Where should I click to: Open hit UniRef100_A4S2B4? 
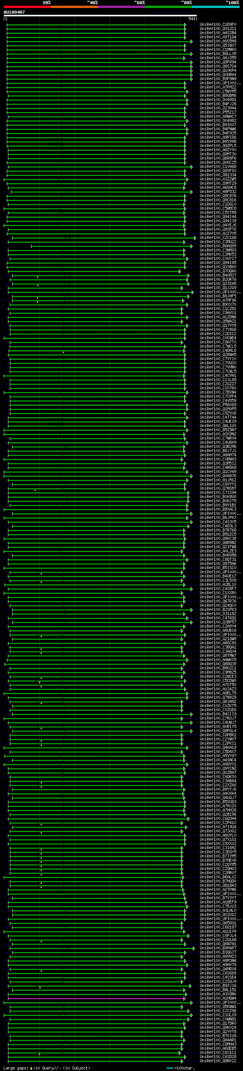pyautogui.click(x=218, y=33)
